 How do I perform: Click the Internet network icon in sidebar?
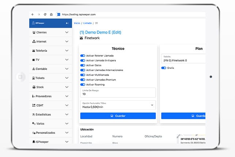point(34,42)
